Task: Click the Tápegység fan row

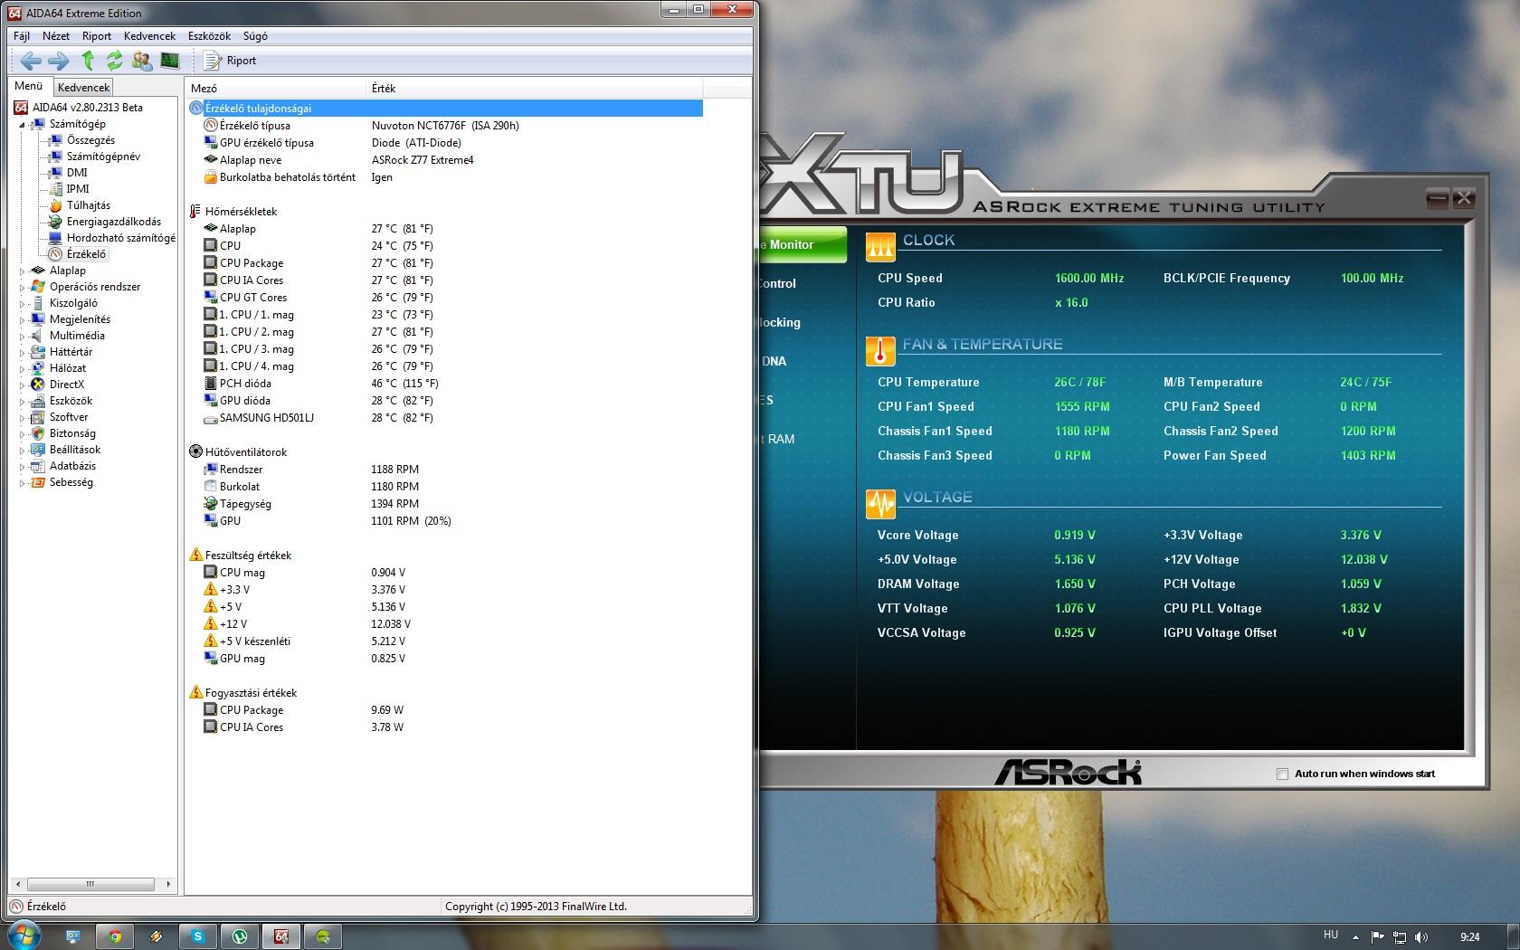Action: point(445,504)
